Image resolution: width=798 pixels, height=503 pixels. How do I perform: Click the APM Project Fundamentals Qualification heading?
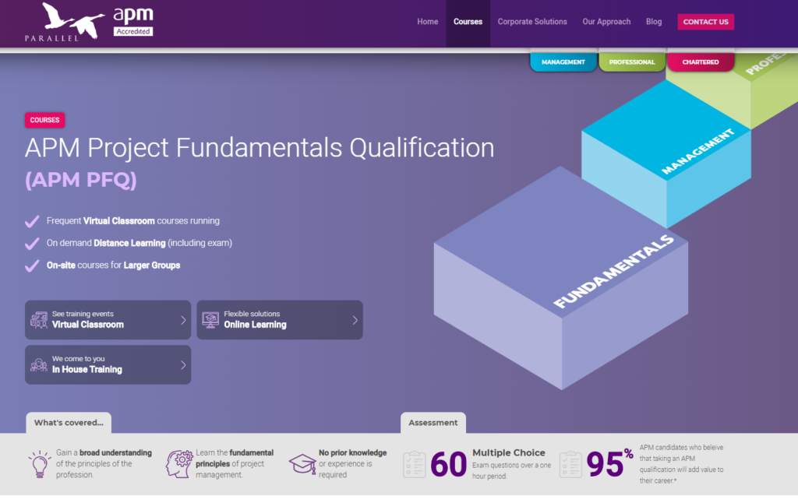(260, 148)
